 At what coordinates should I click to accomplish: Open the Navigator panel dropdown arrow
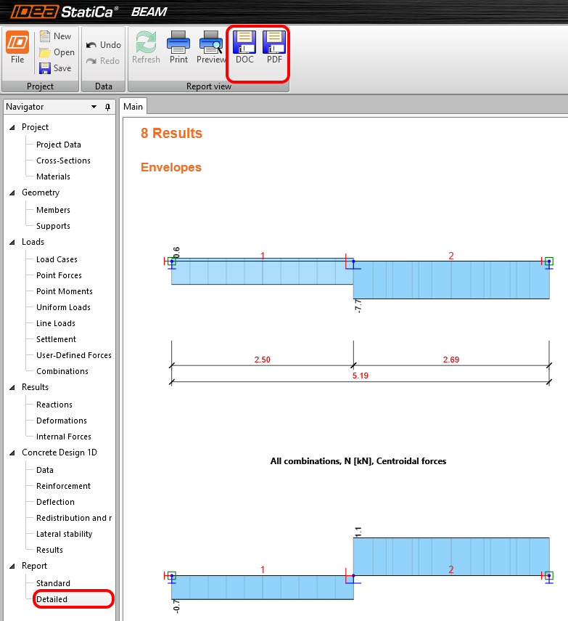tap(94, 107)
